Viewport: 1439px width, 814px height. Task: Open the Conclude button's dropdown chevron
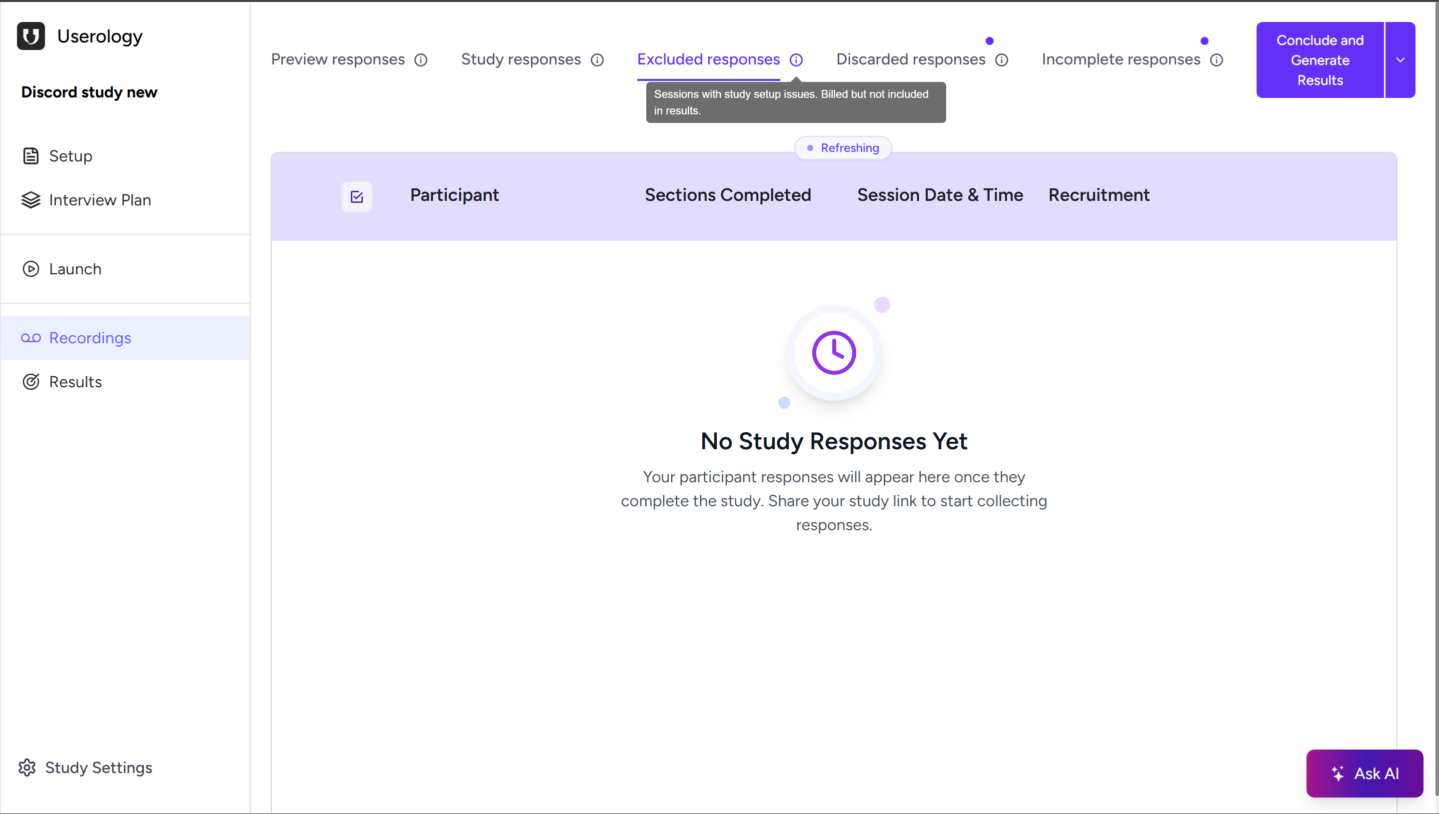tap(1400, 60)
